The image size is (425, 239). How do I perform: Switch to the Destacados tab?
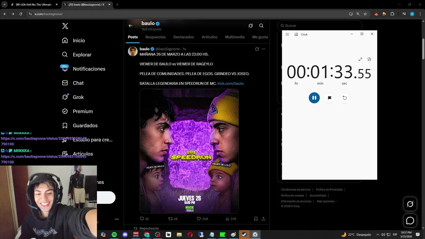pyautogui.click(x=184, y=37)
